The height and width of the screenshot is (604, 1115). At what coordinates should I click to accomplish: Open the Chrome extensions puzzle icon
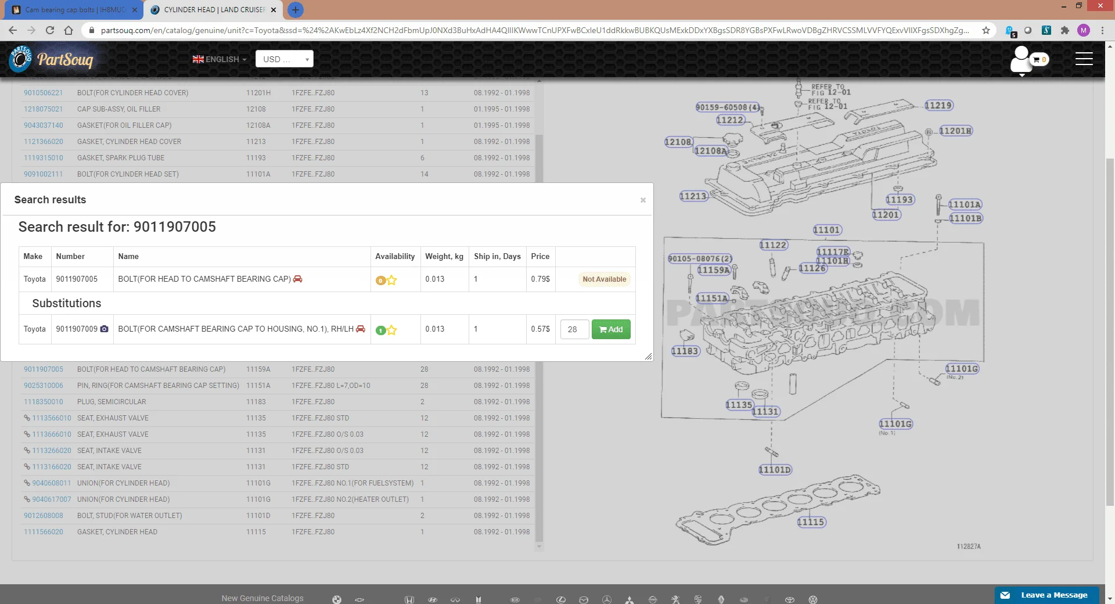[1065, 30]
